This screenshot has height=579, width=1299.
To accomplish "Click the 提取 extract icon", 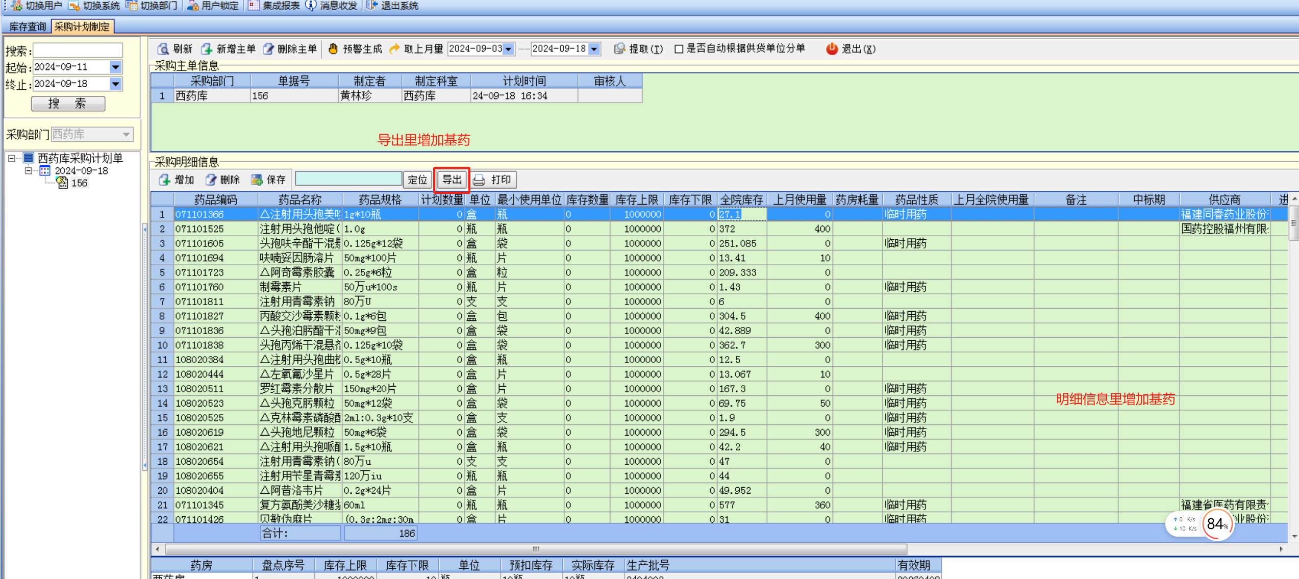I will [x=619, y=49].
